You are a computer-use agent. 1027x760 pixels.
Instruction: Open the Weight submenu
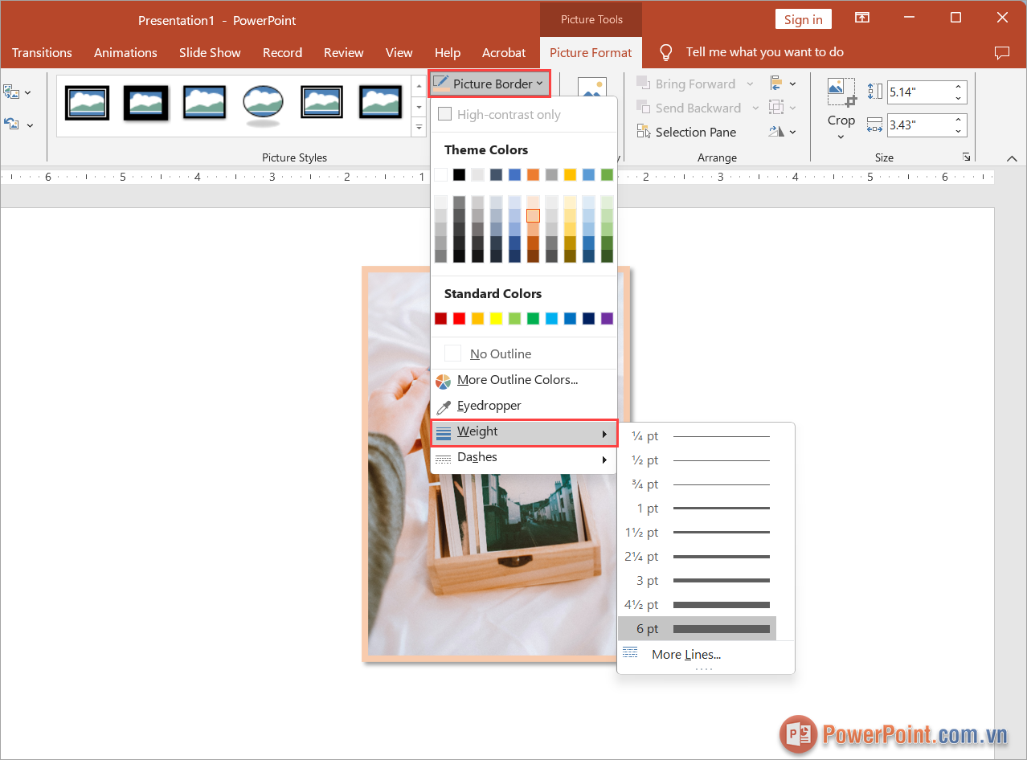(524, 432)
